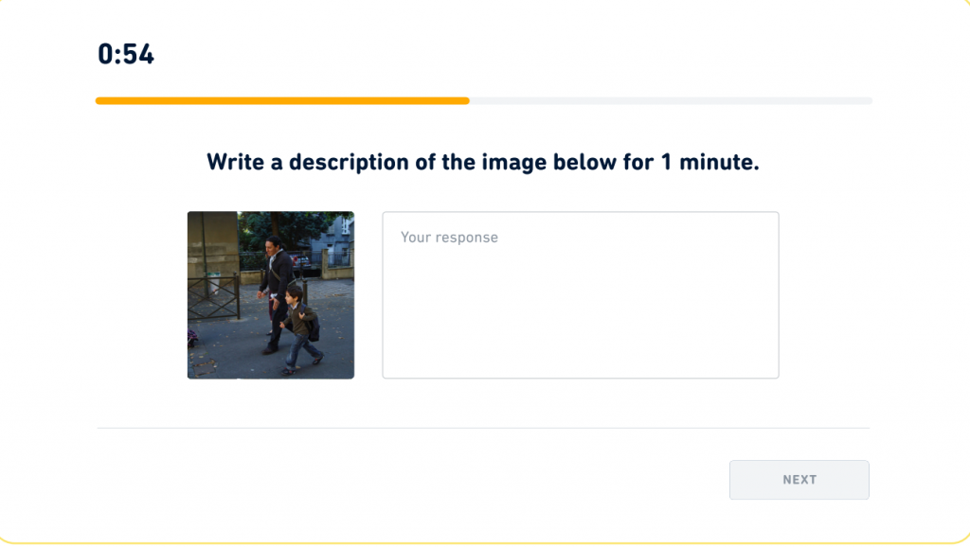Click the 0:54 countdown timer
The height and width of the screenshot is (547, 970).
click(x=126, y=54)
